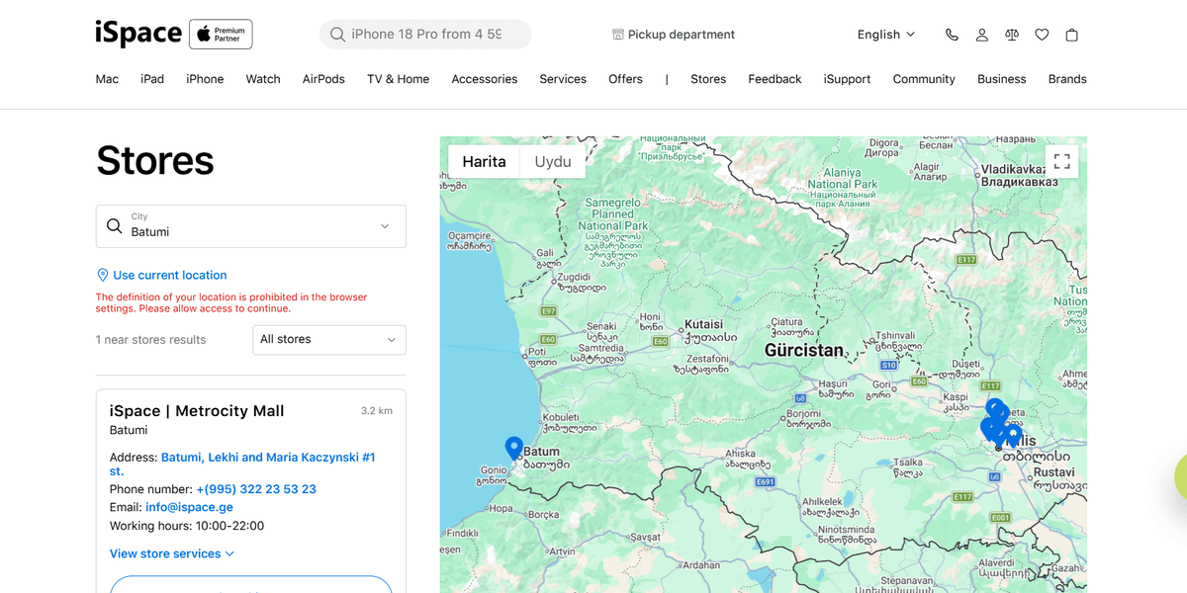
Task: Open the AirPods menu
Action: click(323, 79)
